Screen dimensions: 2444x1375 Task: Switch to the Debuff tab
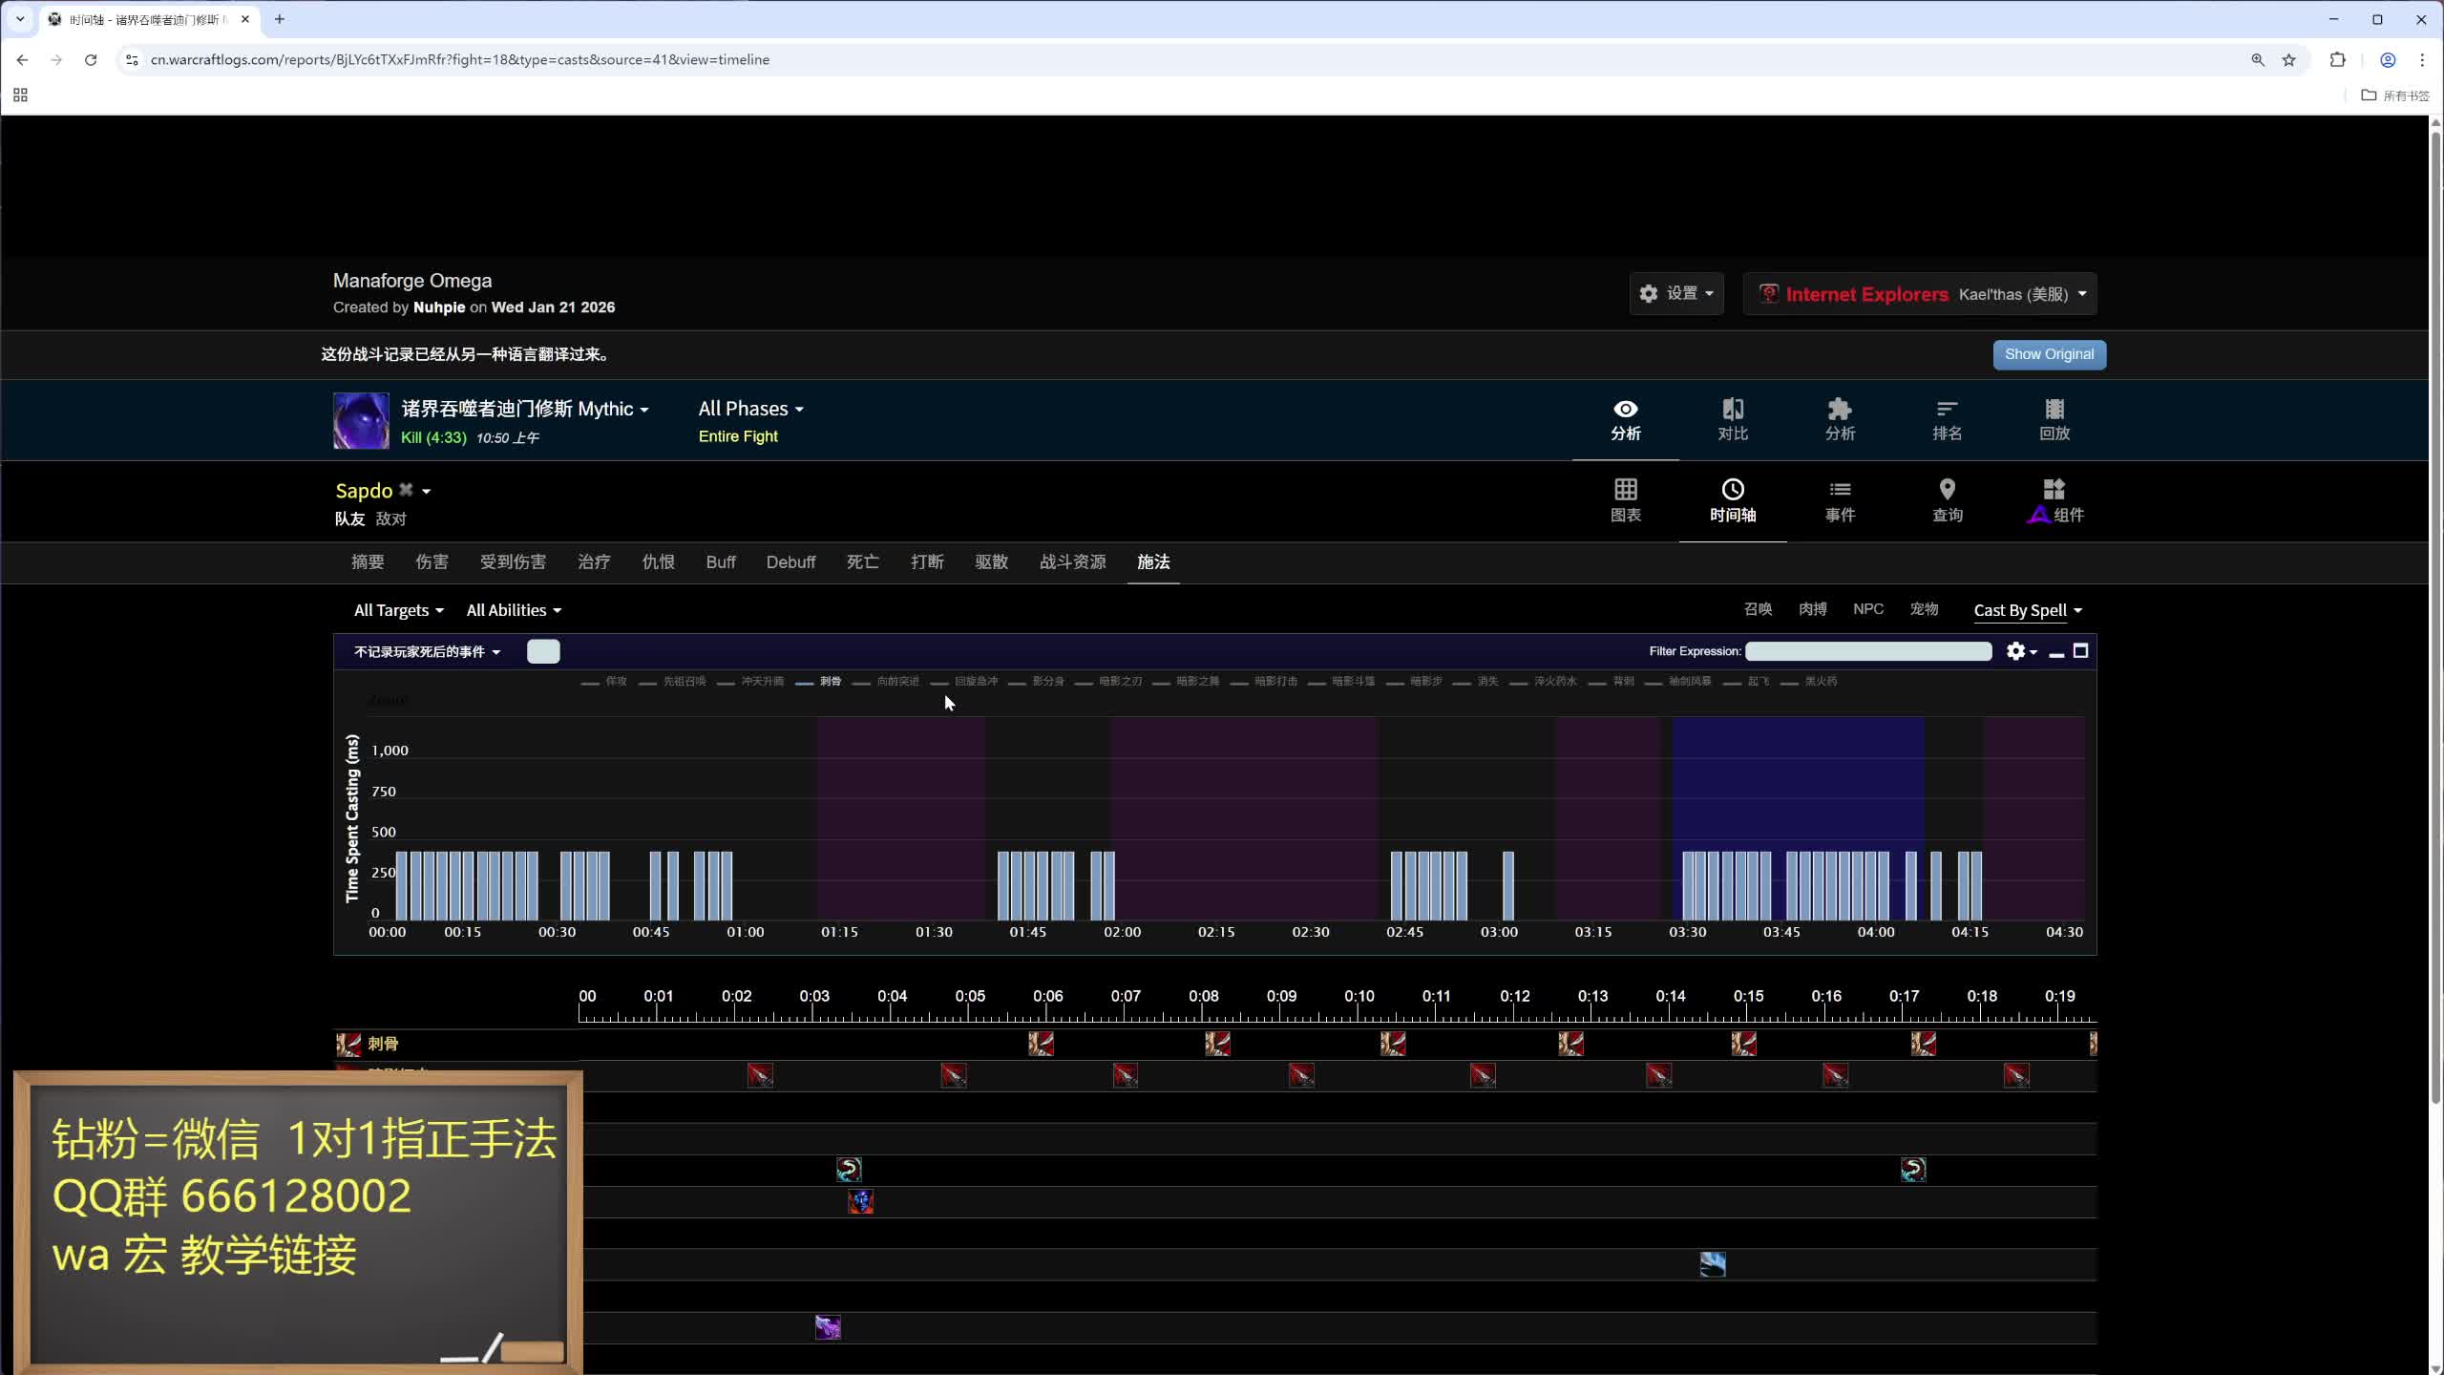click(790, 562)
